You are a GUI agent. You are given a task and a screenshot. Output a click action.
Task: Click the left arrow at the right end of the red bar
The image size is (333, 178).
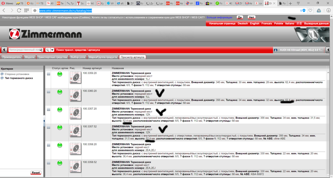tap(328, 50)
